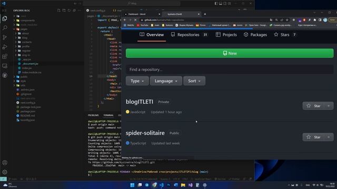The image size is (337, 189).
Task: Open the Search view in VS Code
Action: (x=5, y=28)
